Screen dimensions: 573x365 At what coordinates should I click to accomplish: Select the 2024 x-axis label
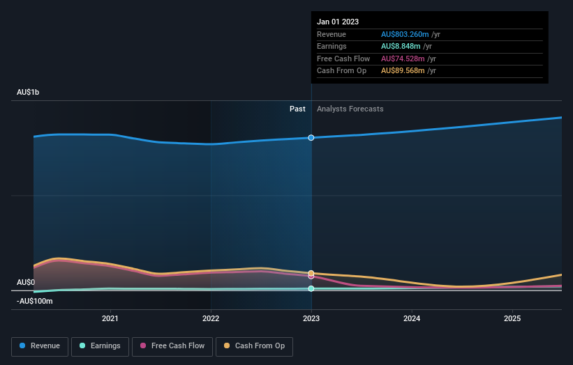(412, 318)
